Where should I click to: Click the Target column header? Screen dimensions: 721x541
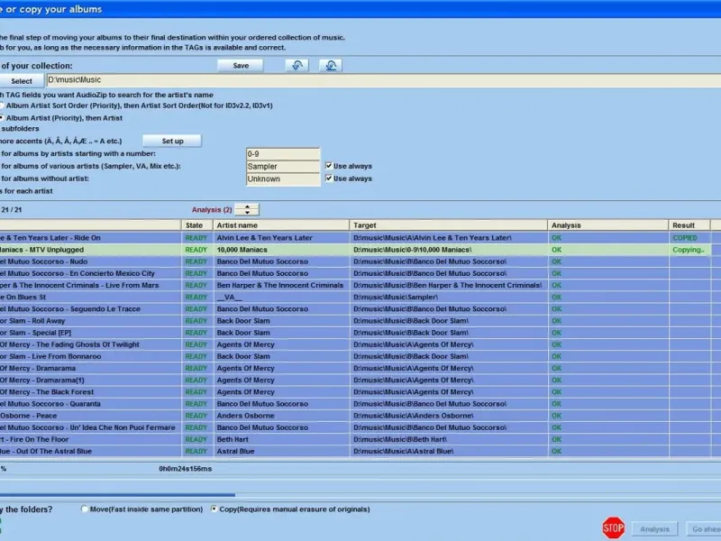[x=448, y=225]
